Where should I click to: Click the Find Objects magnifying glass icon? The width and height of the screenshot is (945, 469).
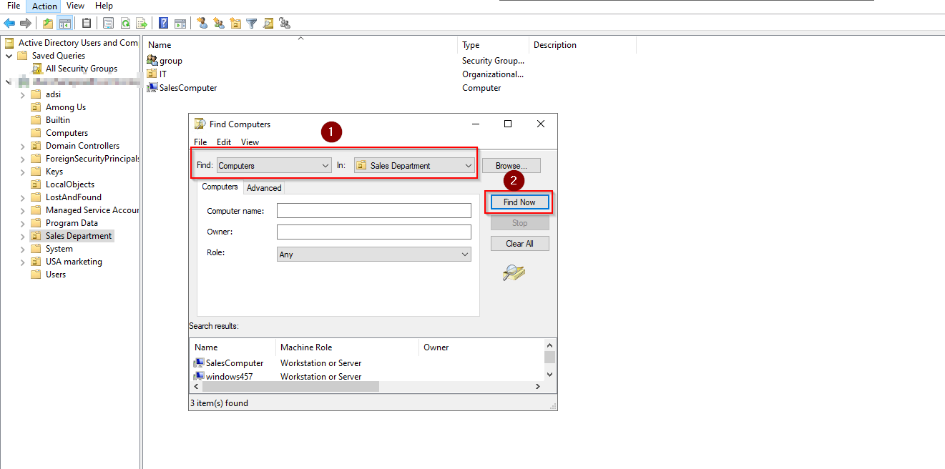(268, 22)
